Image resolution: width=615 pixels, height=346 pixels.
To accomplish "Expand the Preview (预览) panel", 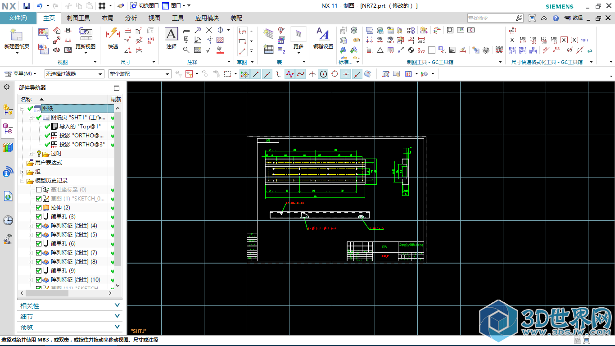I will pyautogui.click(x=69, y=327).
